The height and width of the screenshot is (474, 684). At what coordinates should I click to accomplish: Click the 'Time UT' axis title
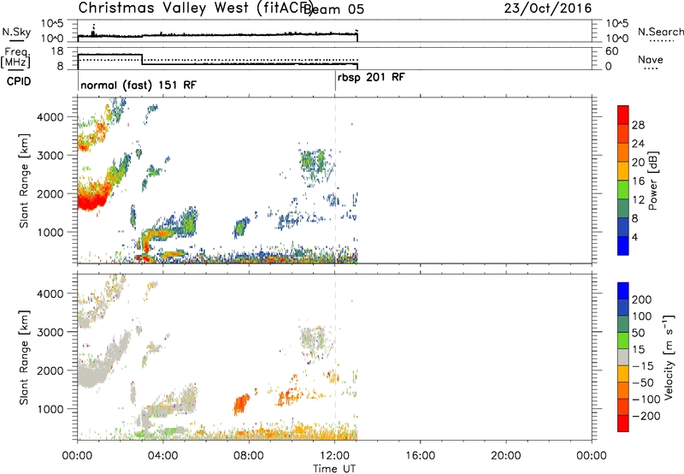334,468
